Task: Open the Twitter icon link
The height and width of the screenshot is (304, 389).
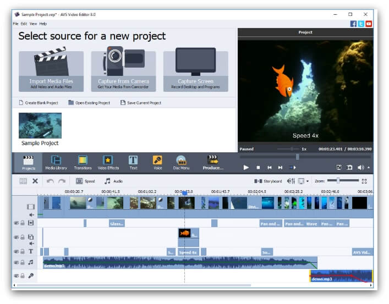Action: tap(361, 24)
